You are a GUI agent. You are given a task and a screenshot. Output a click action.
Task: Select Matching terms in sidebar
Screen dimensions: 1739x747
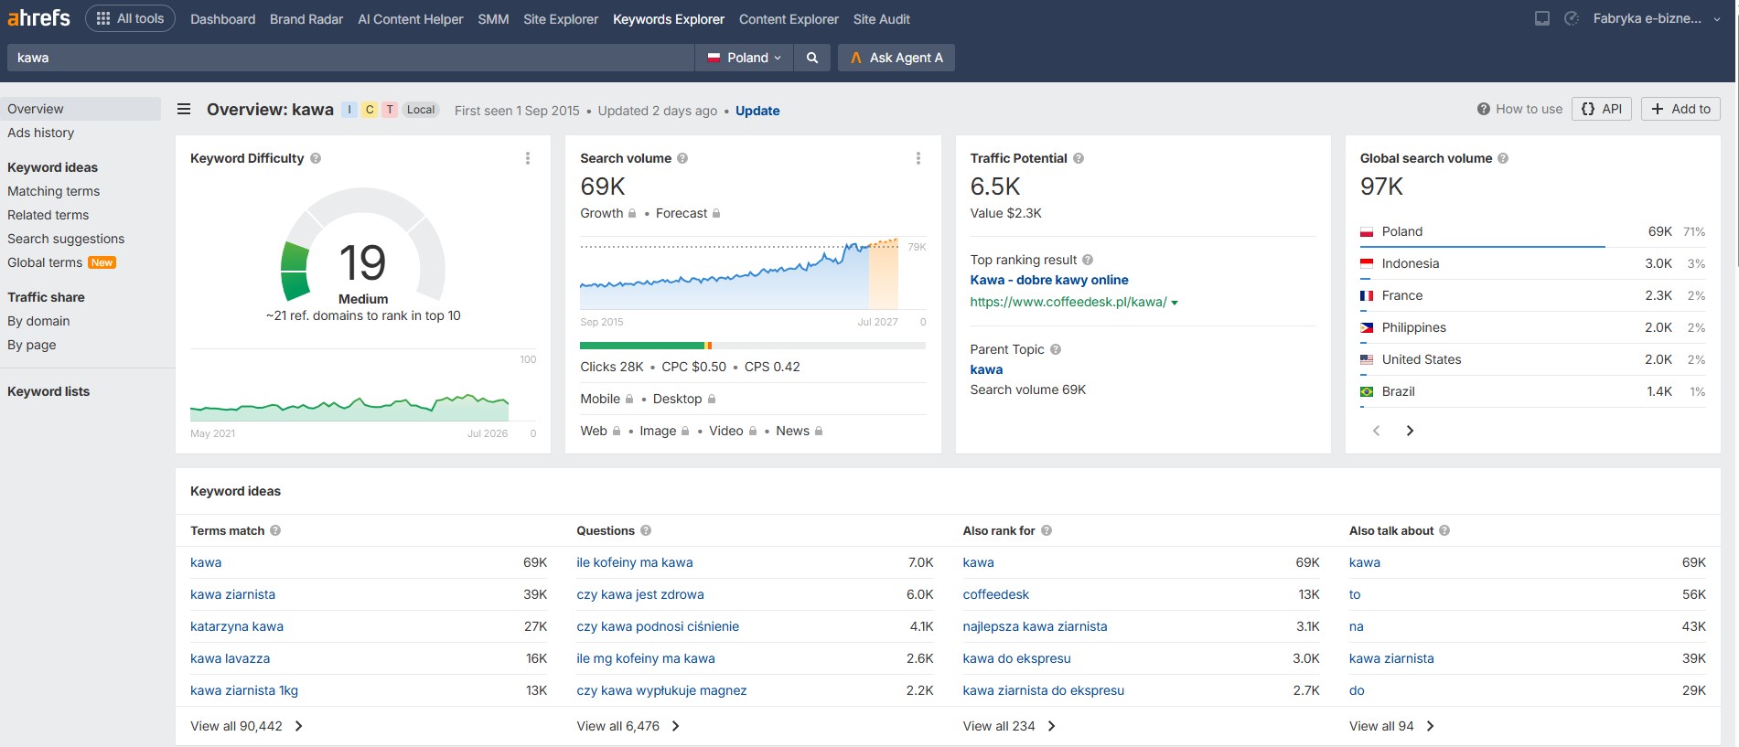(x=54, y=191)
